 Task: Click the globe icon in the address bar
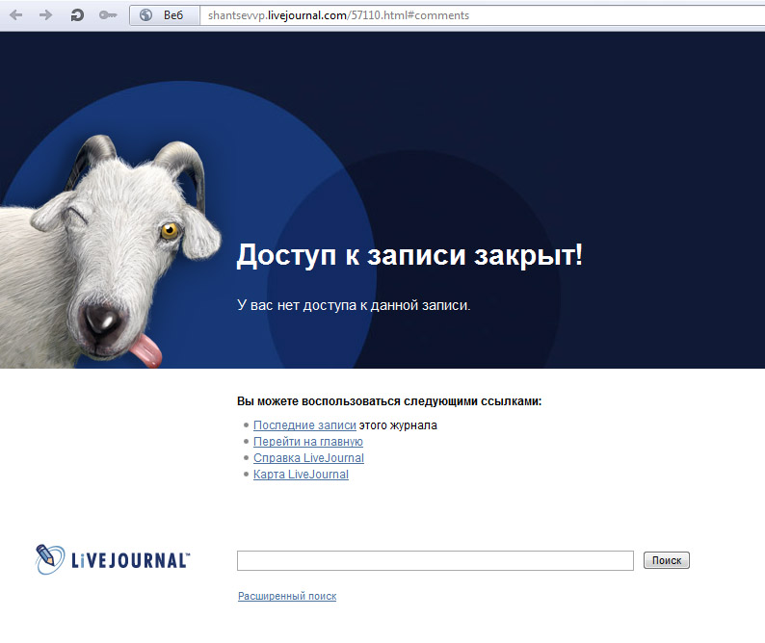tap(146, 14)
